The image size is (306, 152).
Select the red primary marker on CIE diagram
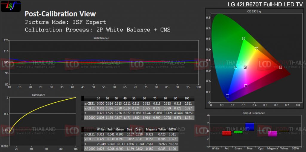click(x=280, y=67)
